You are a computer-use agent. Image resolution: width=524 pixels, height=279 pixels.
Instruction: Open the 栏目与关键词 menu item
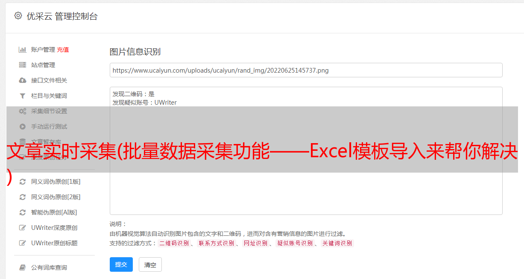(x=49, y=96)
